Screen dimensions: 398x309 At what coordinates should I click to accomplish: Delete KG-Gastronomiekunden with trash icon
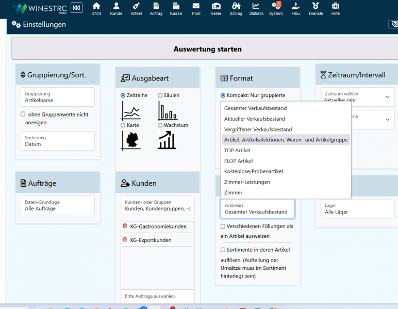[125, 226]
